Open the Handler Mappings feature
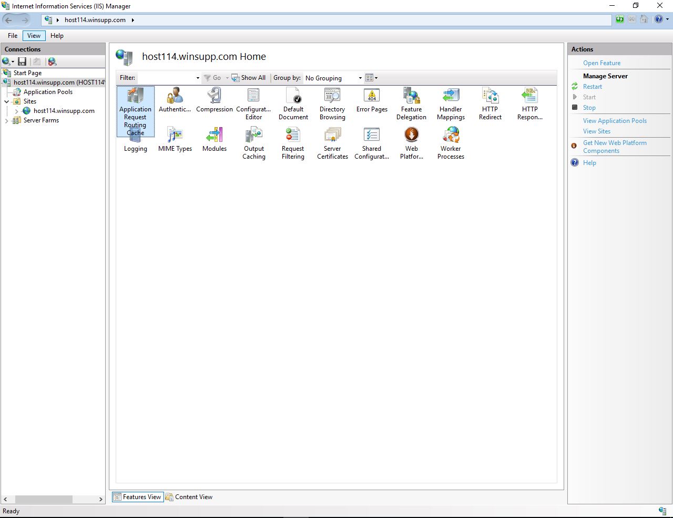673x518 pixels. tap(451, 104)
